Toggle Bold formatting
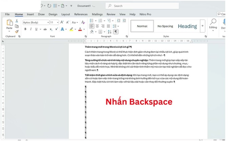The width and height of the screenshot is (232, 141). click(x=25, y=29)
